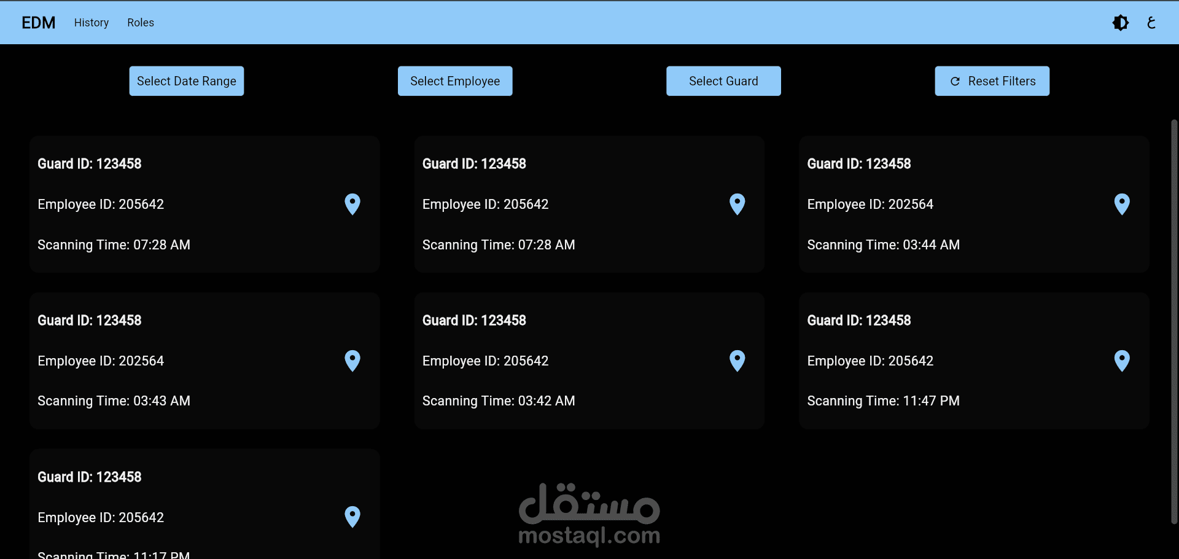The image size is (1179, 559).
Task: Open location pin for 03:44 AM scan
Action: (1122, 204)
